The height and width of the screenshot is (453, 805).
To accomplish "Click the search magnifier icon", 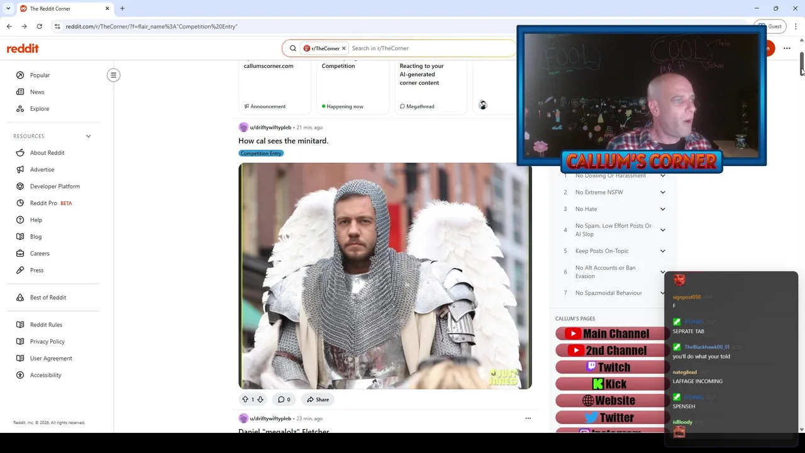I will point(293,48).
